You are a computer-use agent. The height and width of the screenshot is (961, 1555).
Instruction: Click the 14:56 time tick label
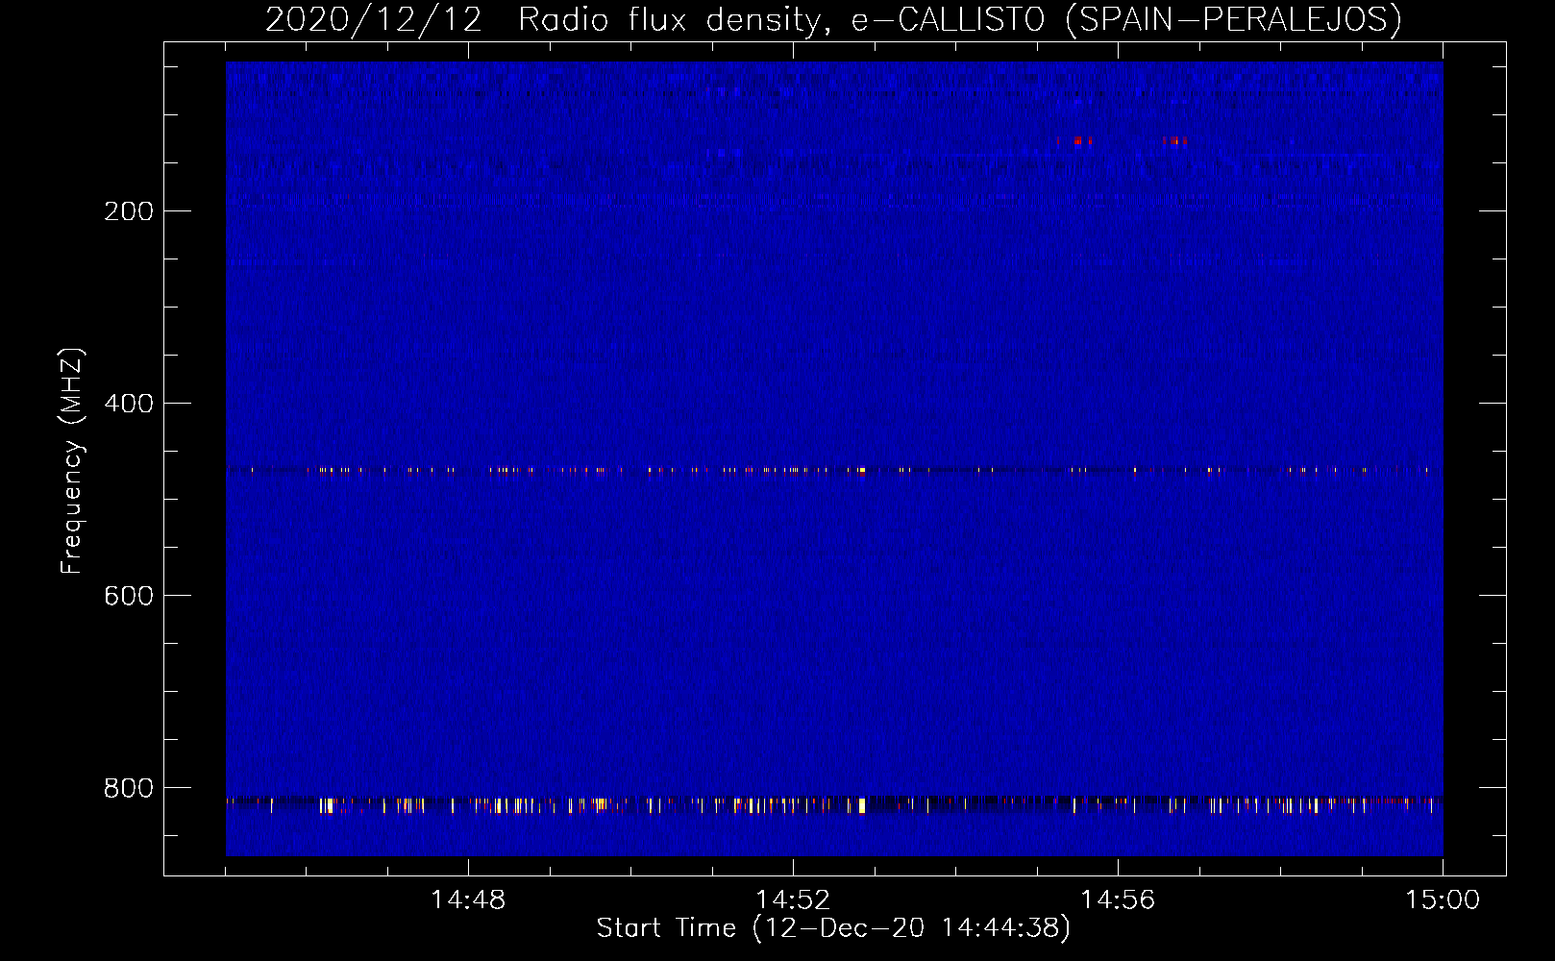pyautogui.click(x=1118, y=900)
